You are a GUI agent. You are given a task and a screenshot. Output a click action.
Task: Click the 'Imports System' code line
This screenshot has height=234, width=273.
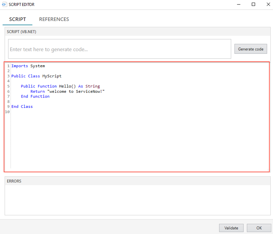click(x=28, y=66)
